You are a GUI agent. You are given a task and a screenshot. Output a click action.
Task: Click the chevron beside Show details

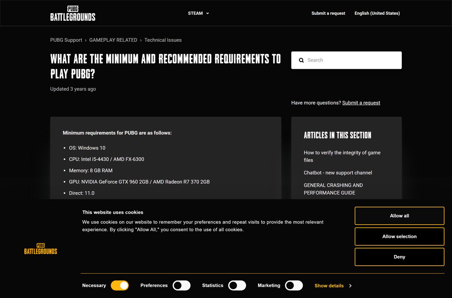coord(350,286)
